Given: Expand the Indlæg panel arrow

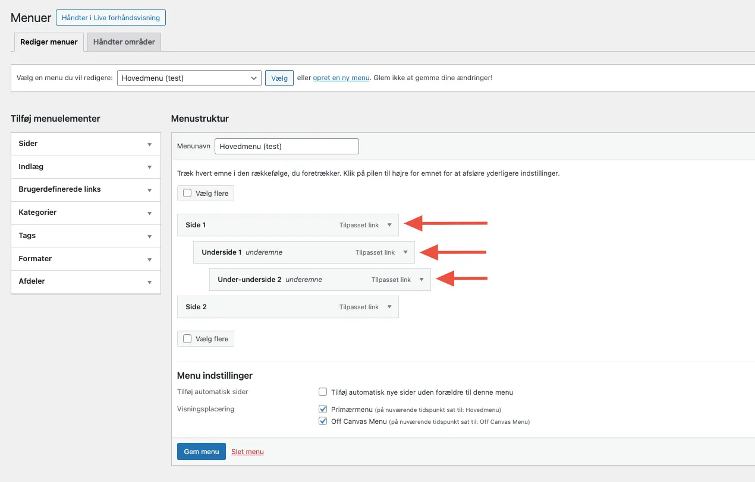Looking at the screenshot, I should 150,167.
